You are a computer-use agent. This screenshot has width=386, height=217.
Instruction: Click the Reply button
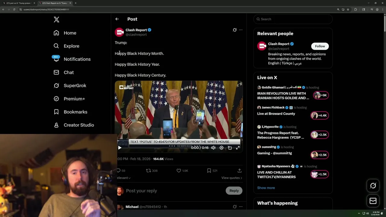pos(234,190)
